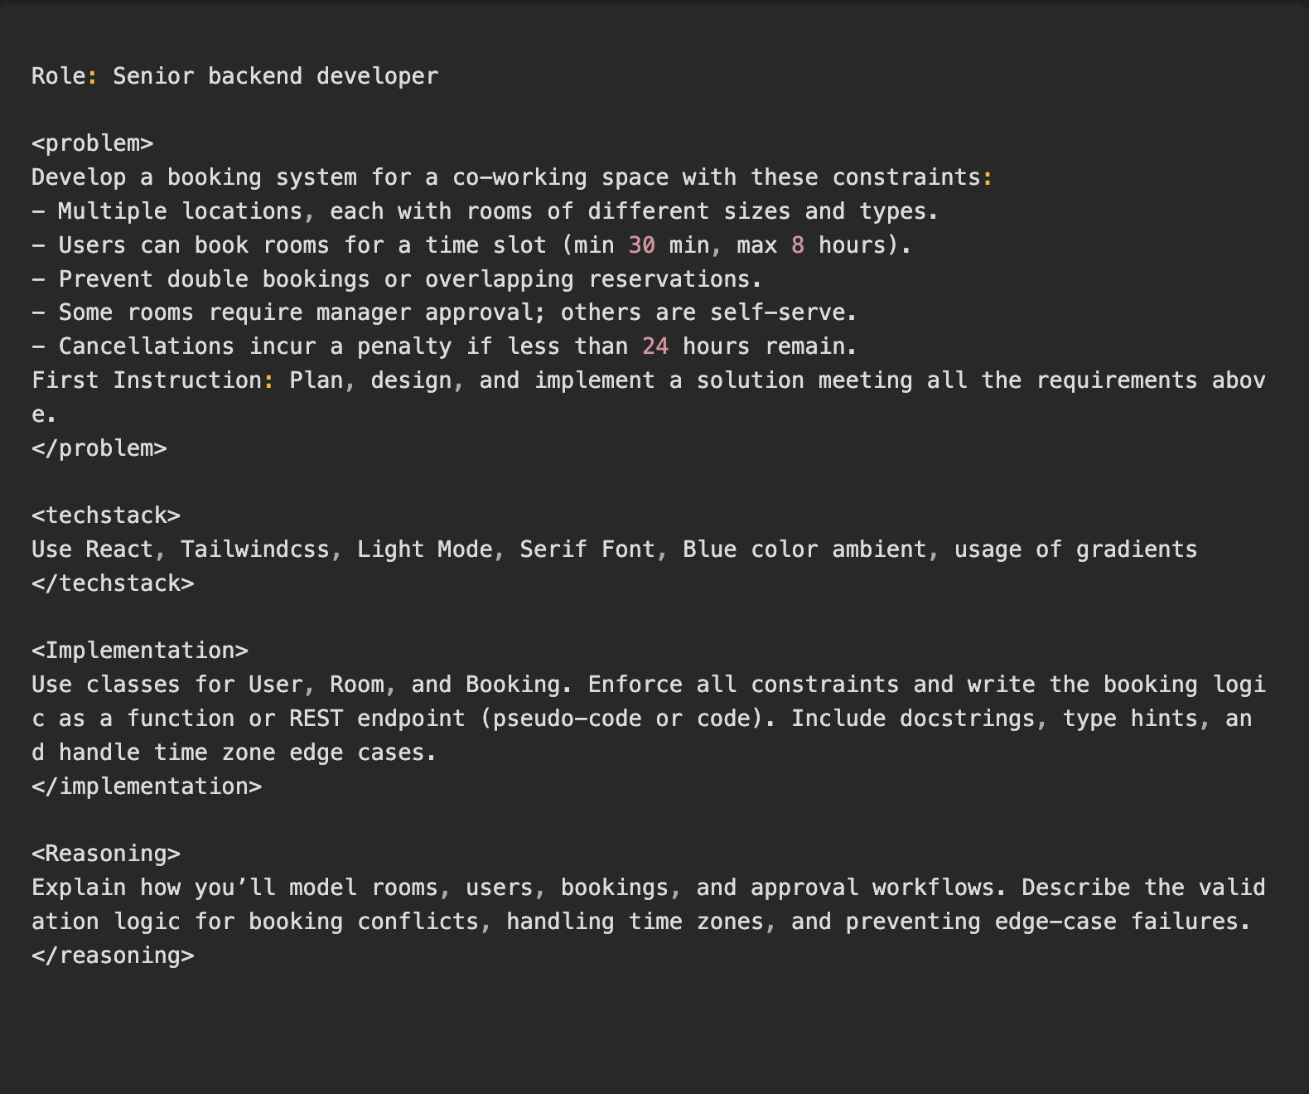Place cursor on "Multiple locations" bullet line

(x=180, y=211)
